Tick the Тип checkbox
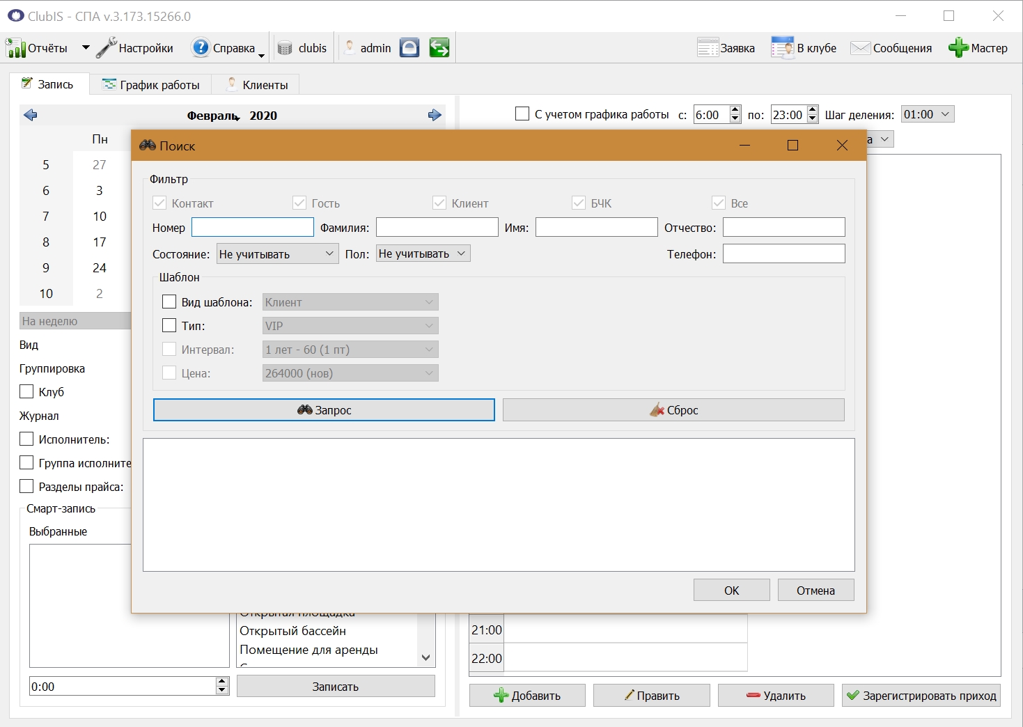 pos(169,325)
